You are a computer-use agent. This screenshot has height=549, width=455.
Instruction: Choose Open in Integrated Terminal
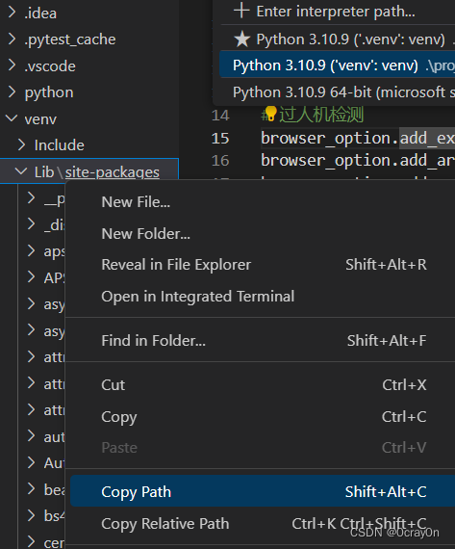(x=198, y=297)
